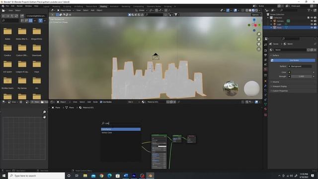This screenshot has width=318, height=179.
Task: Expand the Volume panel
Action: (x=275, y=82)
